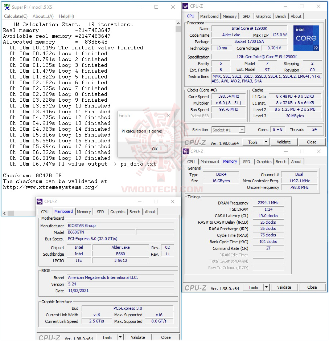
Task: Switch to the Mainboard tab in the top CPU-Z window
Action: pyautogui.click(x=209, y=16)
